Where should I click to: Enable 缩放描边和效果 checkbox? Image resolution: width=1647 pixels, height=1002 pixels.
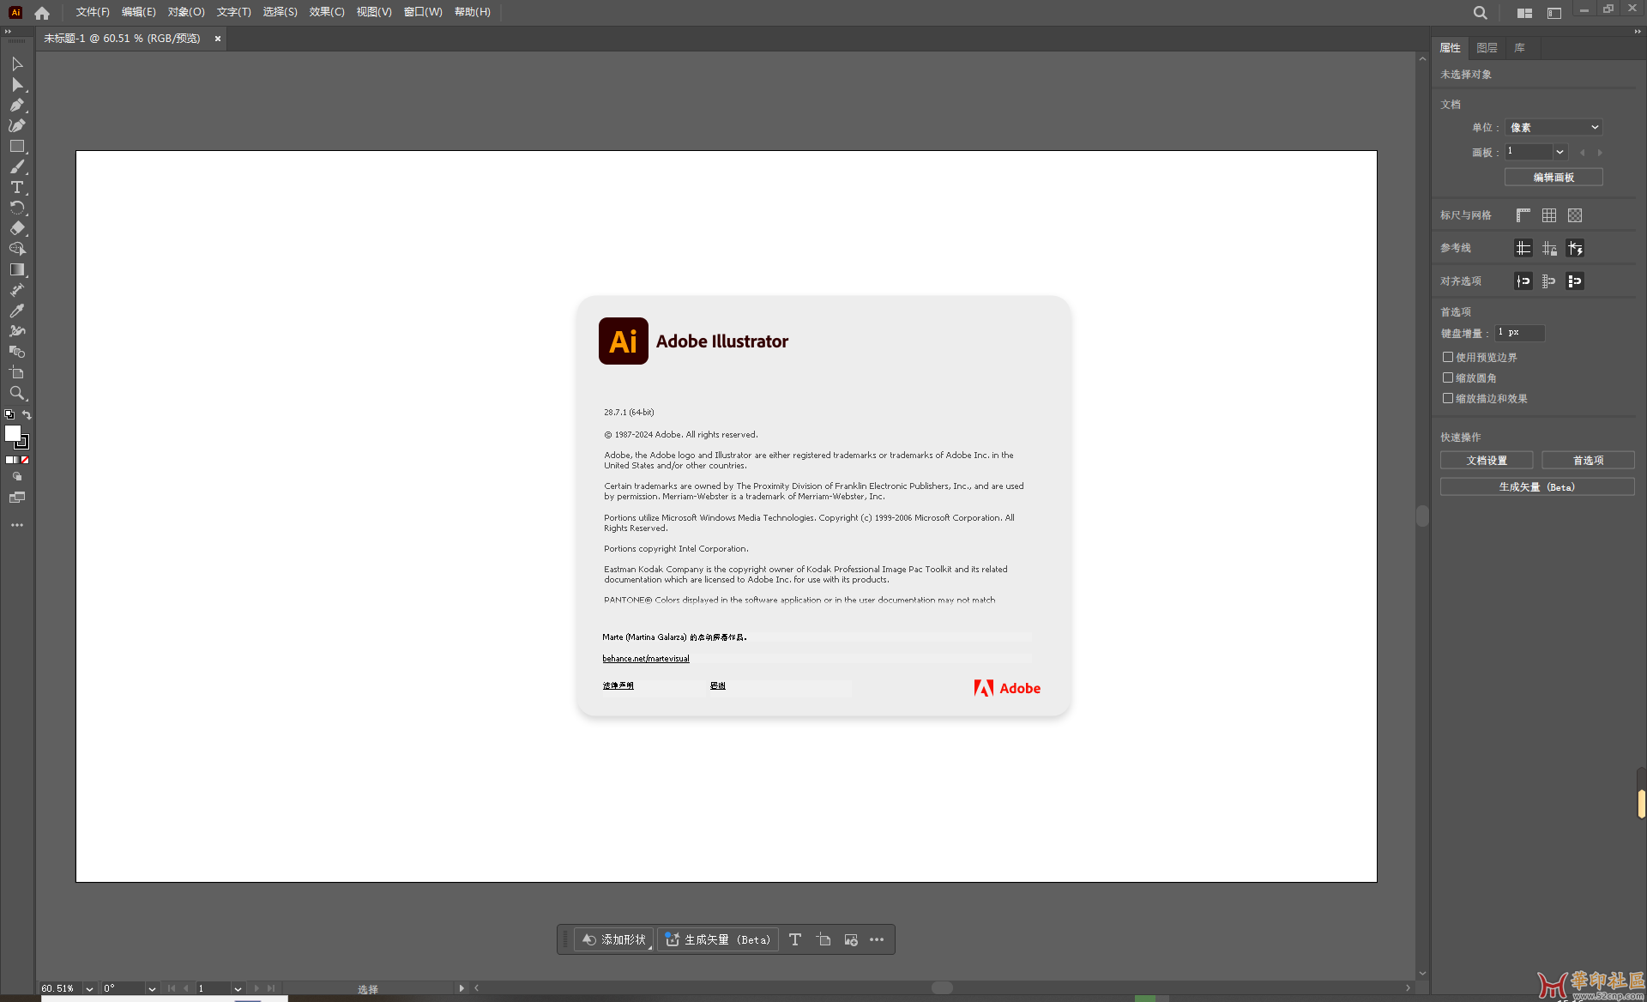1448,398
